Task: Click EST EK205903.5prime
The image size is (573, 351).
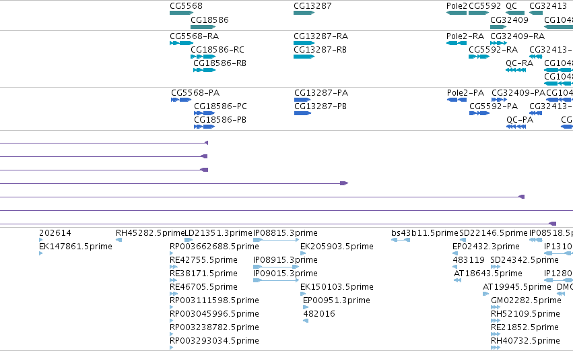Action: click(x=337, y=247)
